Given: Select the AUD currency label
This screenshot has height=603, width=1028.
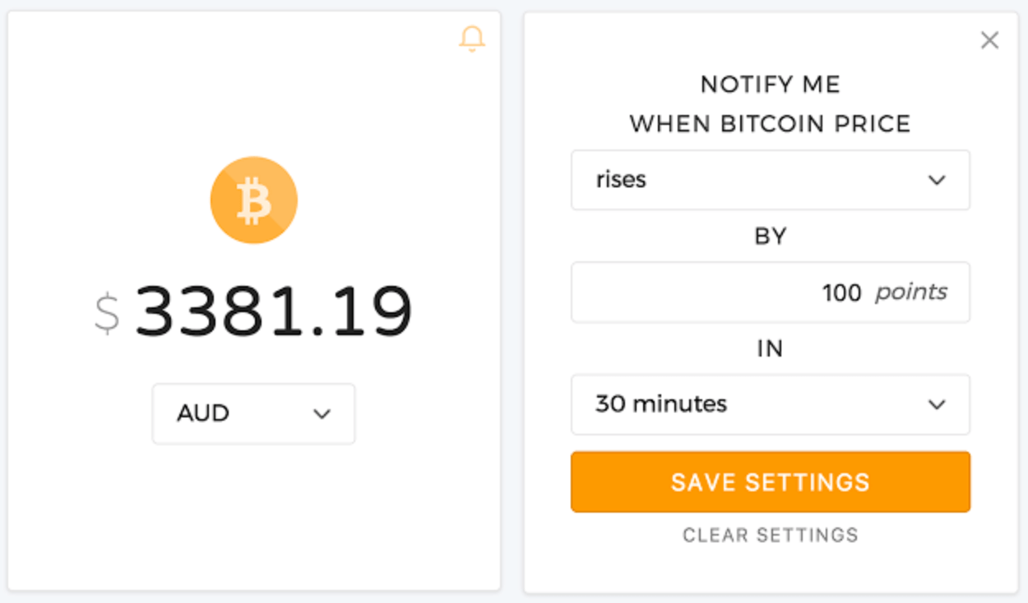Looking at the screenshot, I should point(203,413).
